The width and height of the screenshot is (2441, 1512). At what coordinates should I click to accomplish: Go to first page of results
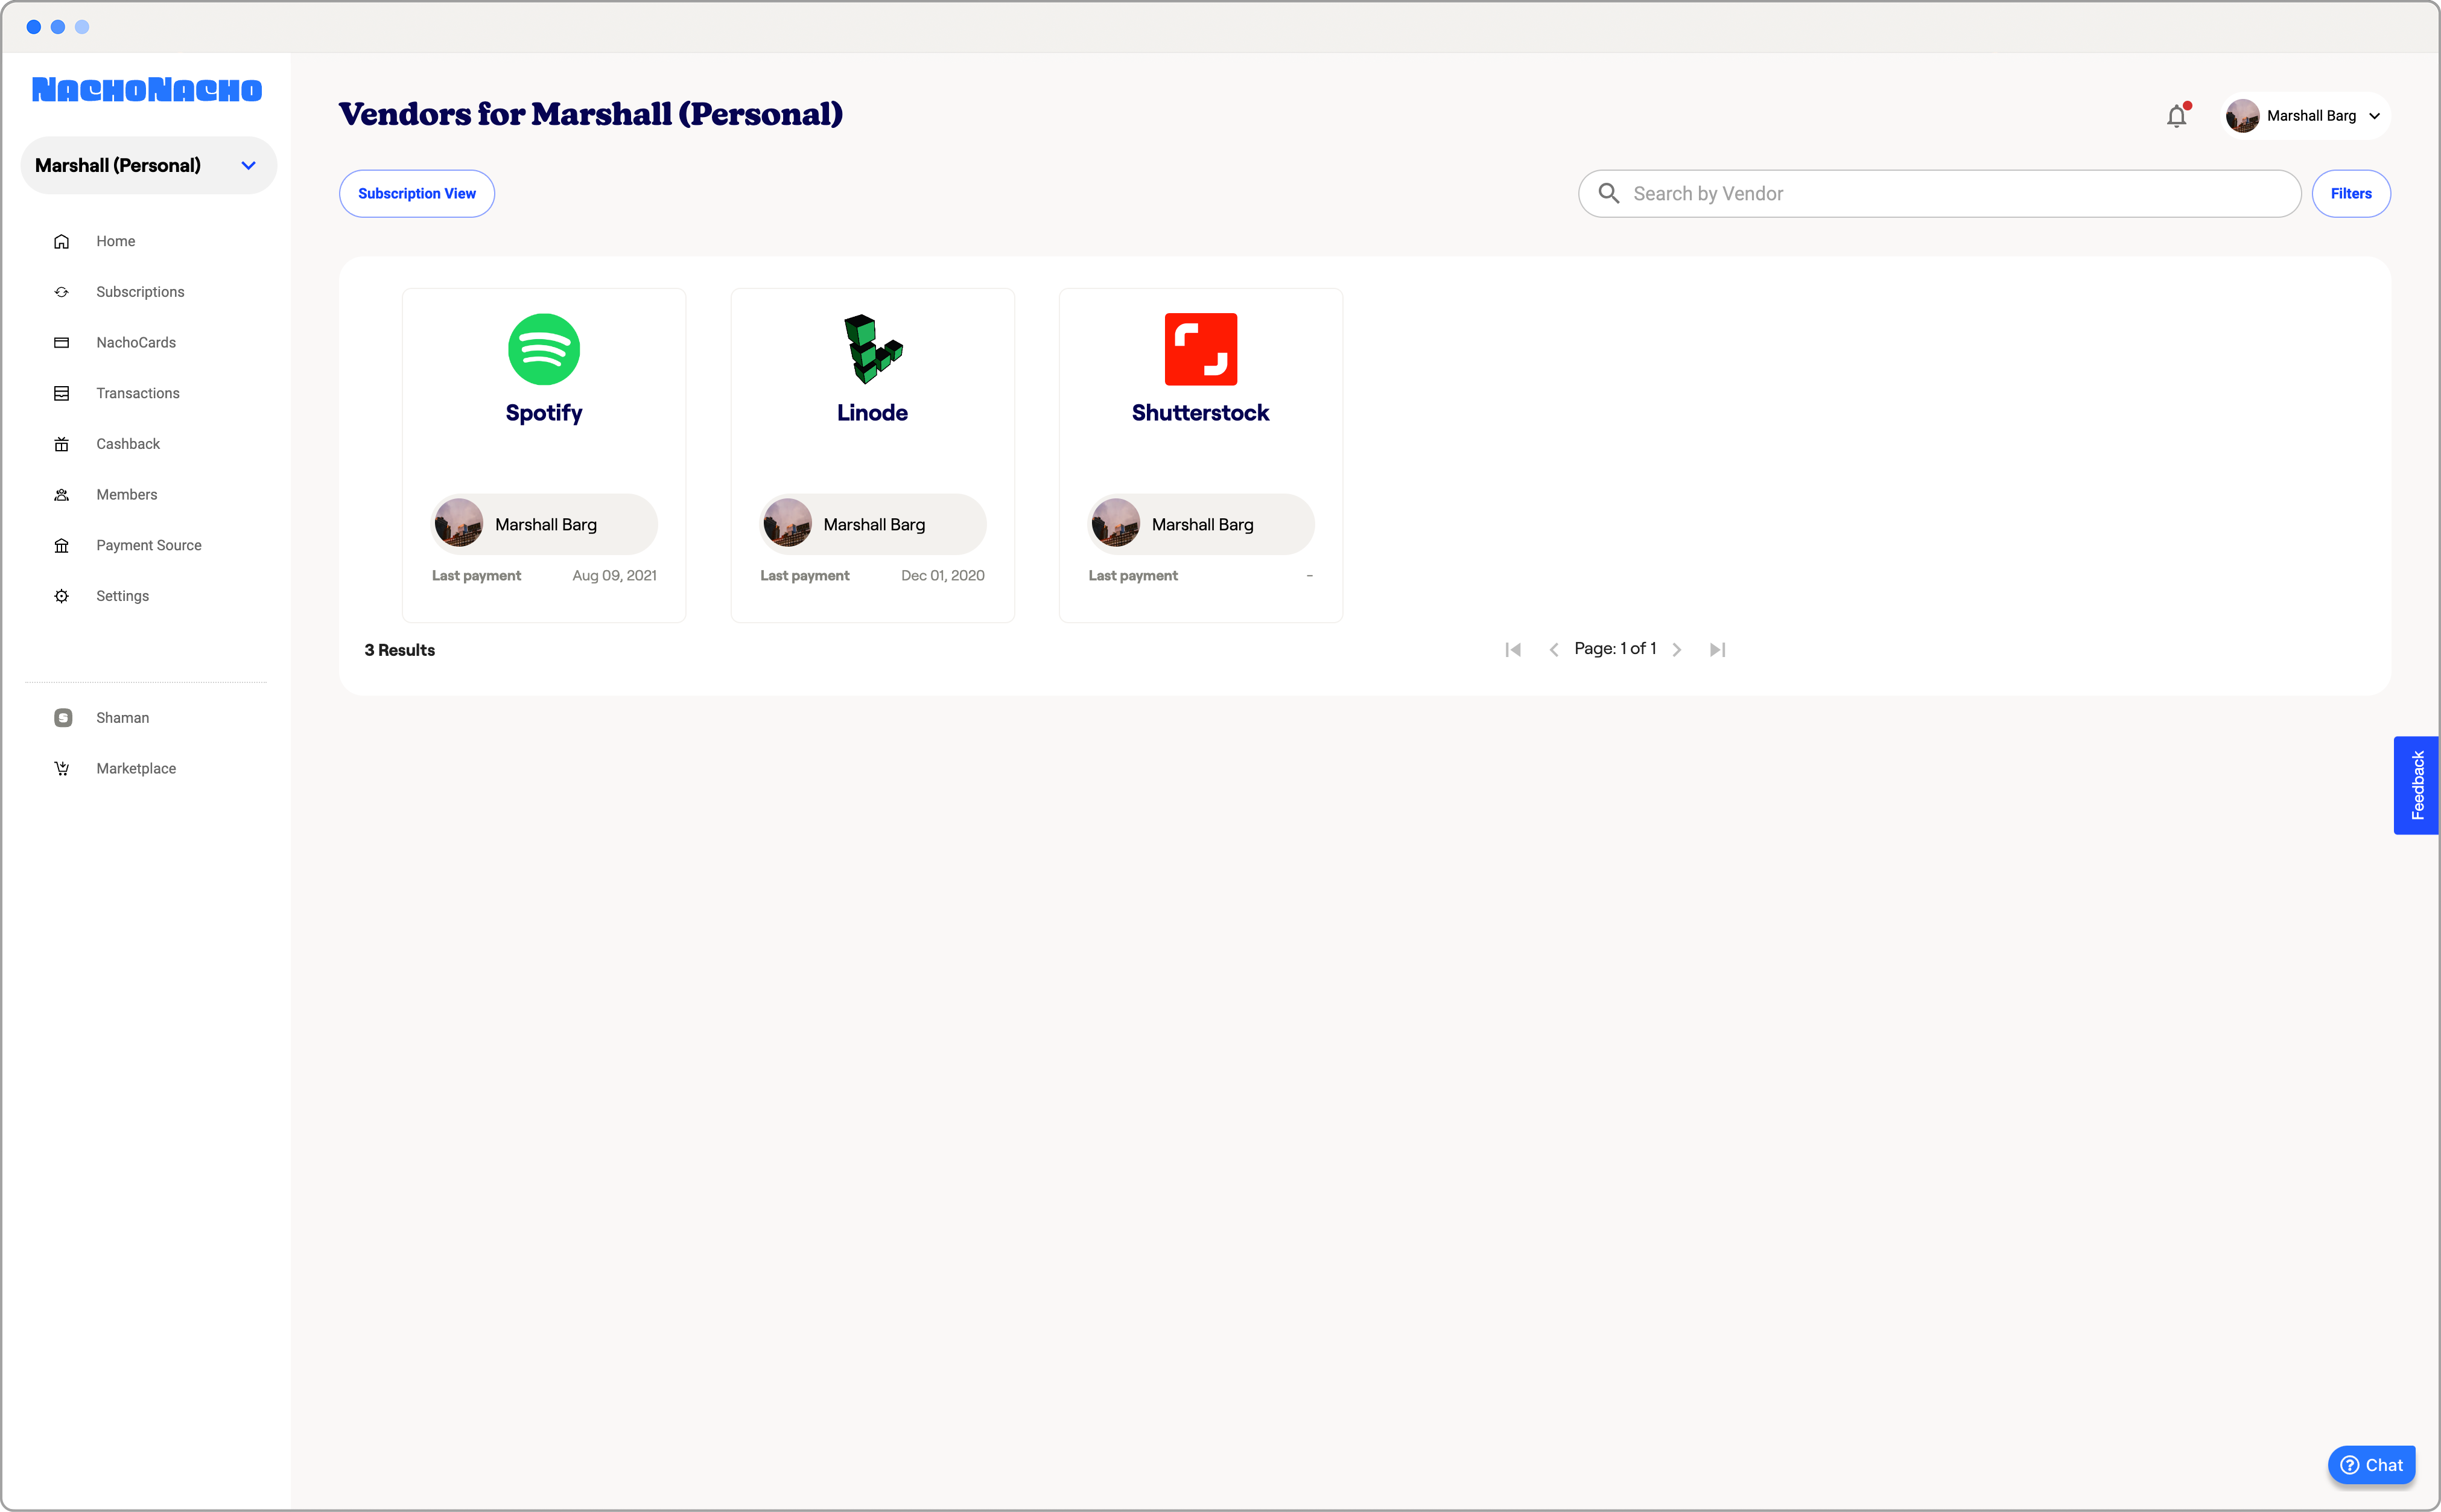click(x=1513, y=650)
